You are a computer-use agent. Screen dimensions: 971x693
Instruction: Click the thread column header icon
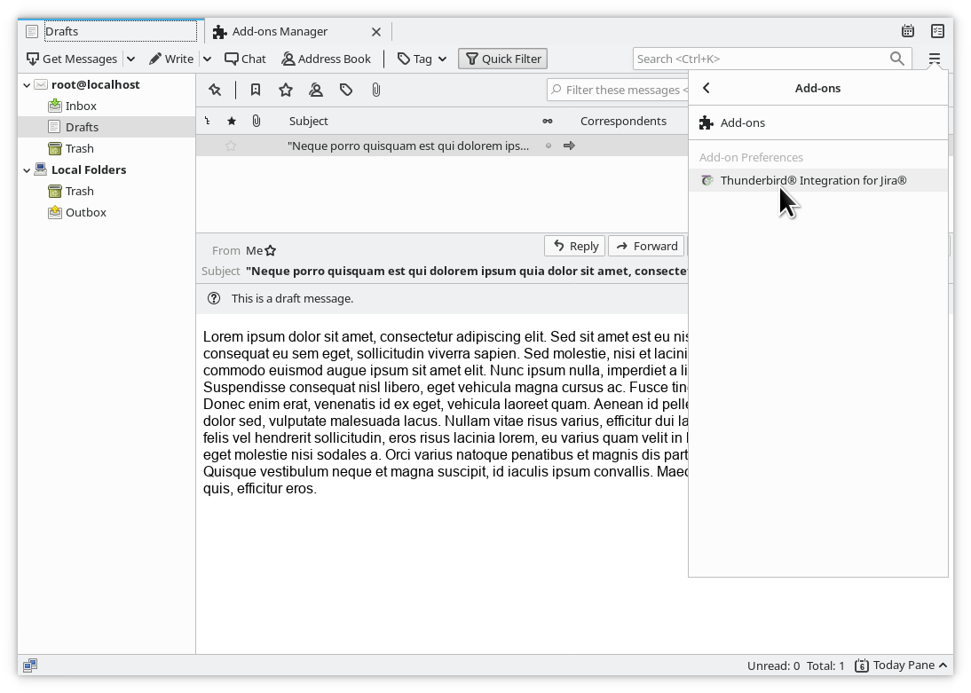pos(207,121)
